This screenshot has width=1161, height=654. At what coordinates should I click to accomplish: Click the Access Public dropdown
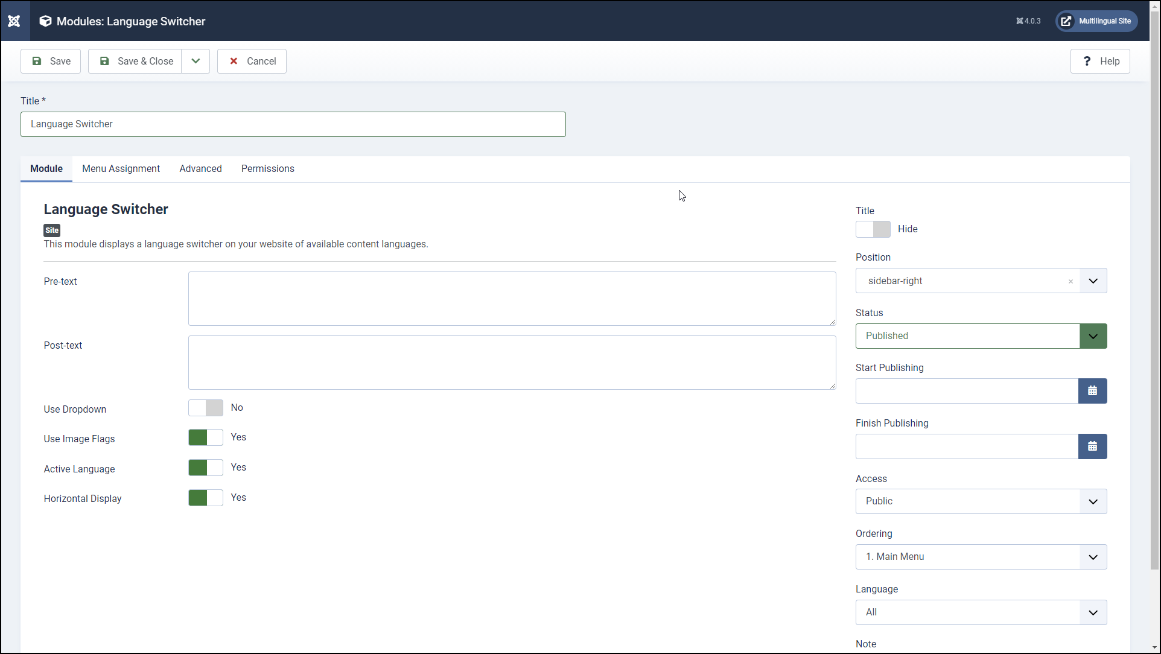point(982,501)
